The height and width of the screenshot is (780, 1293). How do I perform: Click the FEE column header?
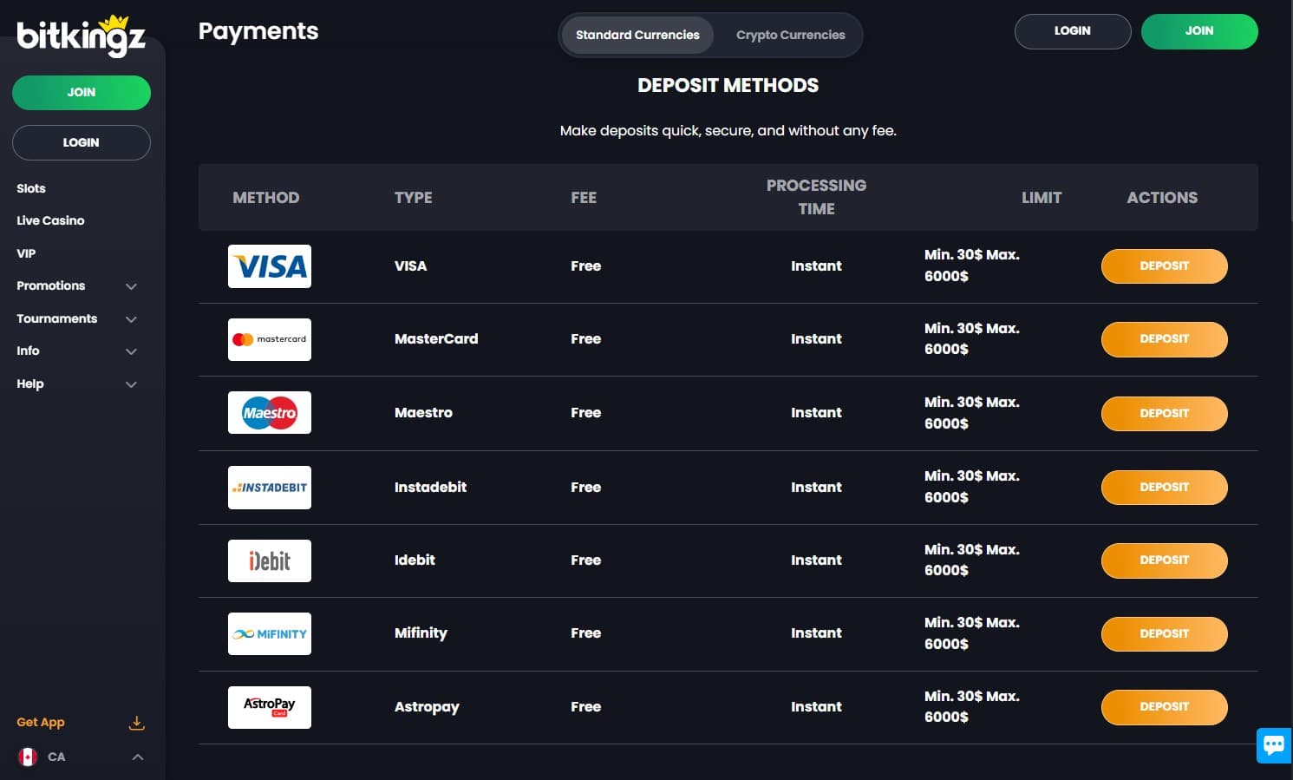pos(584,198)
